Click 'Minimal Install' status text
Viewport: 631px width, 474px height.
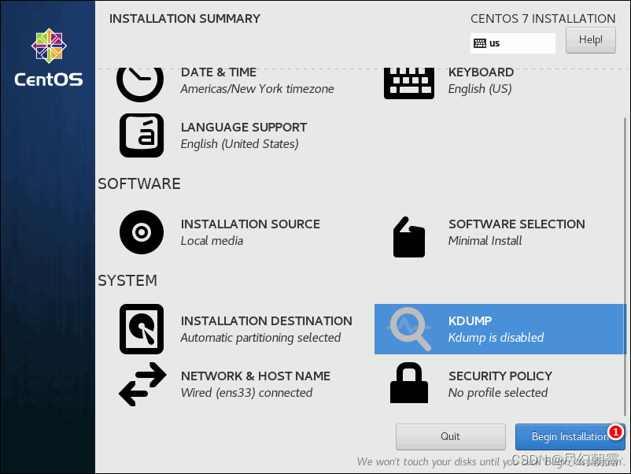tap(485, 241)
